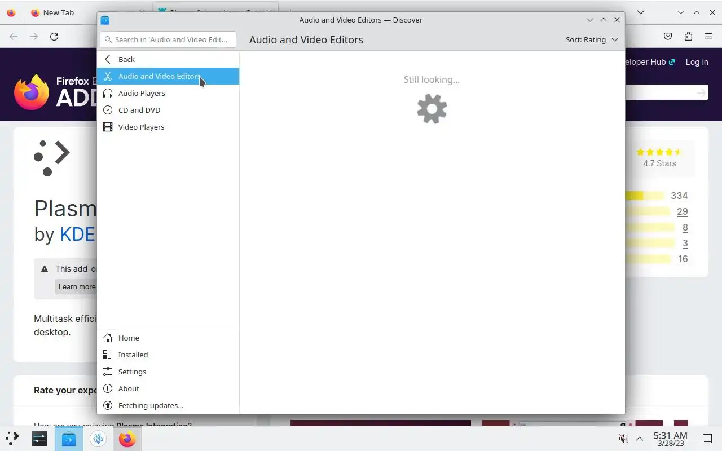722x451 pixels.
Task: Open Firefox hamburger application menu
Action: [x=708, y=37]
